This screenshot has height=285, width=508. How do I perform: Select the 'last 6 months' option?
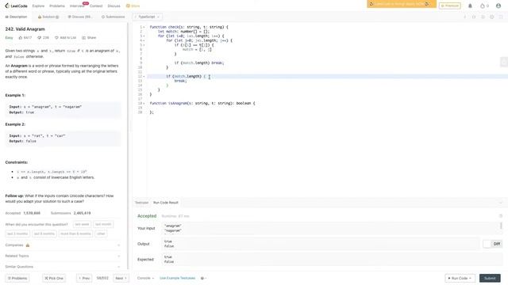44,234
